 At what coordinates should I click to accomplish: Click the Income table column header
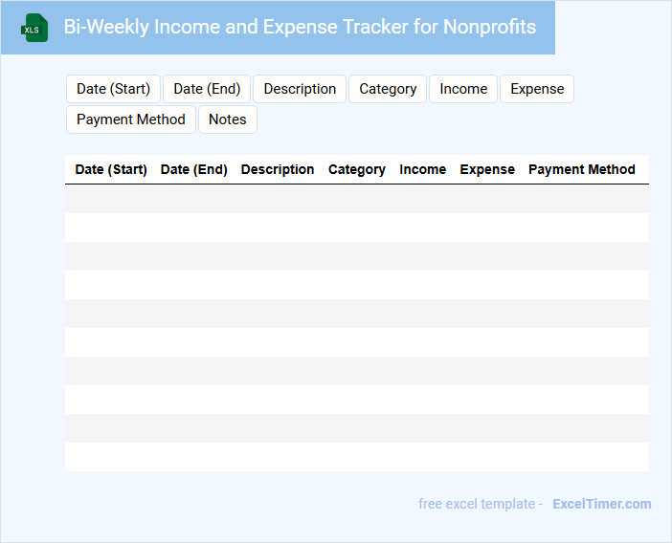422,169
